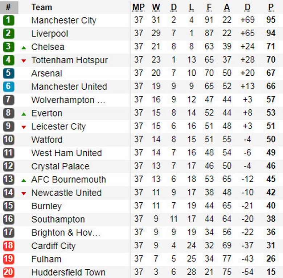The width and height of the screenshot is (283, 278).
Task: Click the red position 20 badge
Action: coord(9,273)
